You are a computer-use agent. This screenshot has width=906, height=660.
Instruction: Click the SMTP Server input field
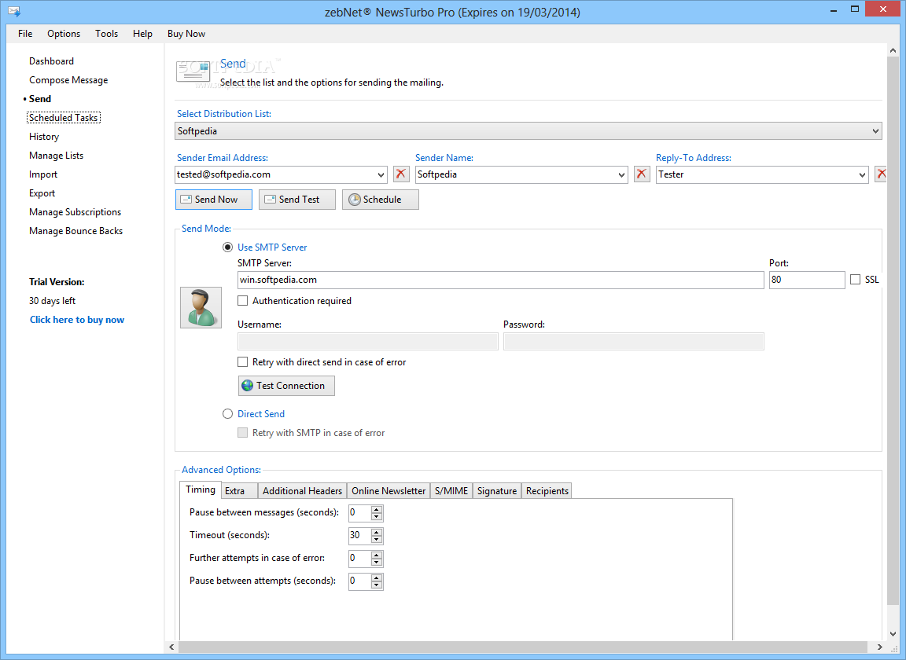point(500,280)
